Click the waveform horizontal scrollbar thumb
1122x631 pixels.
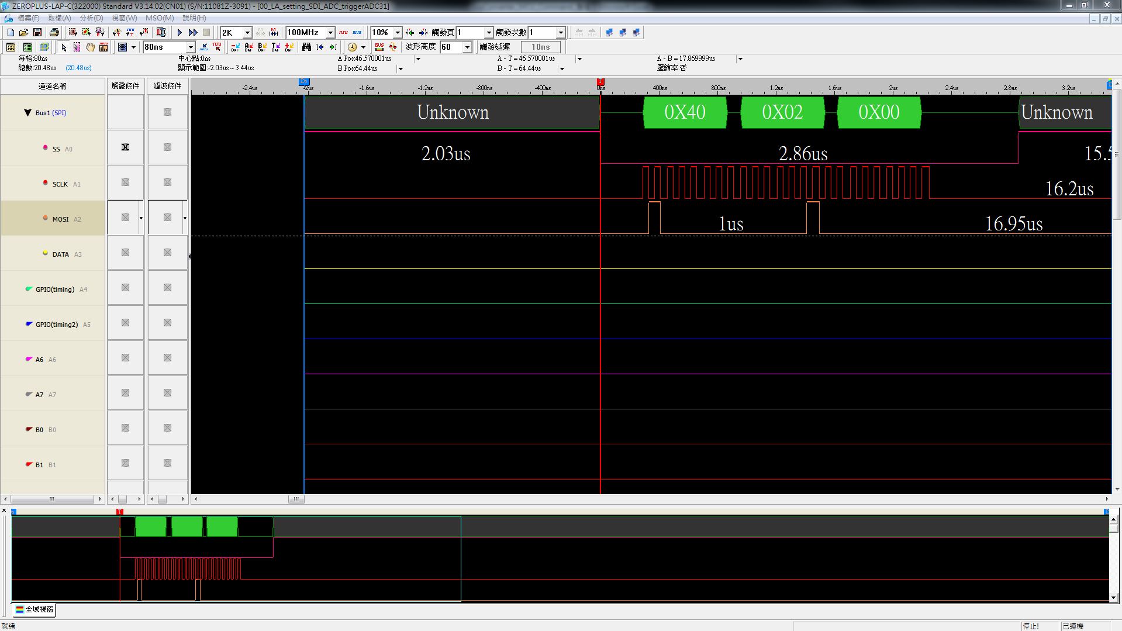pos(296,499)
